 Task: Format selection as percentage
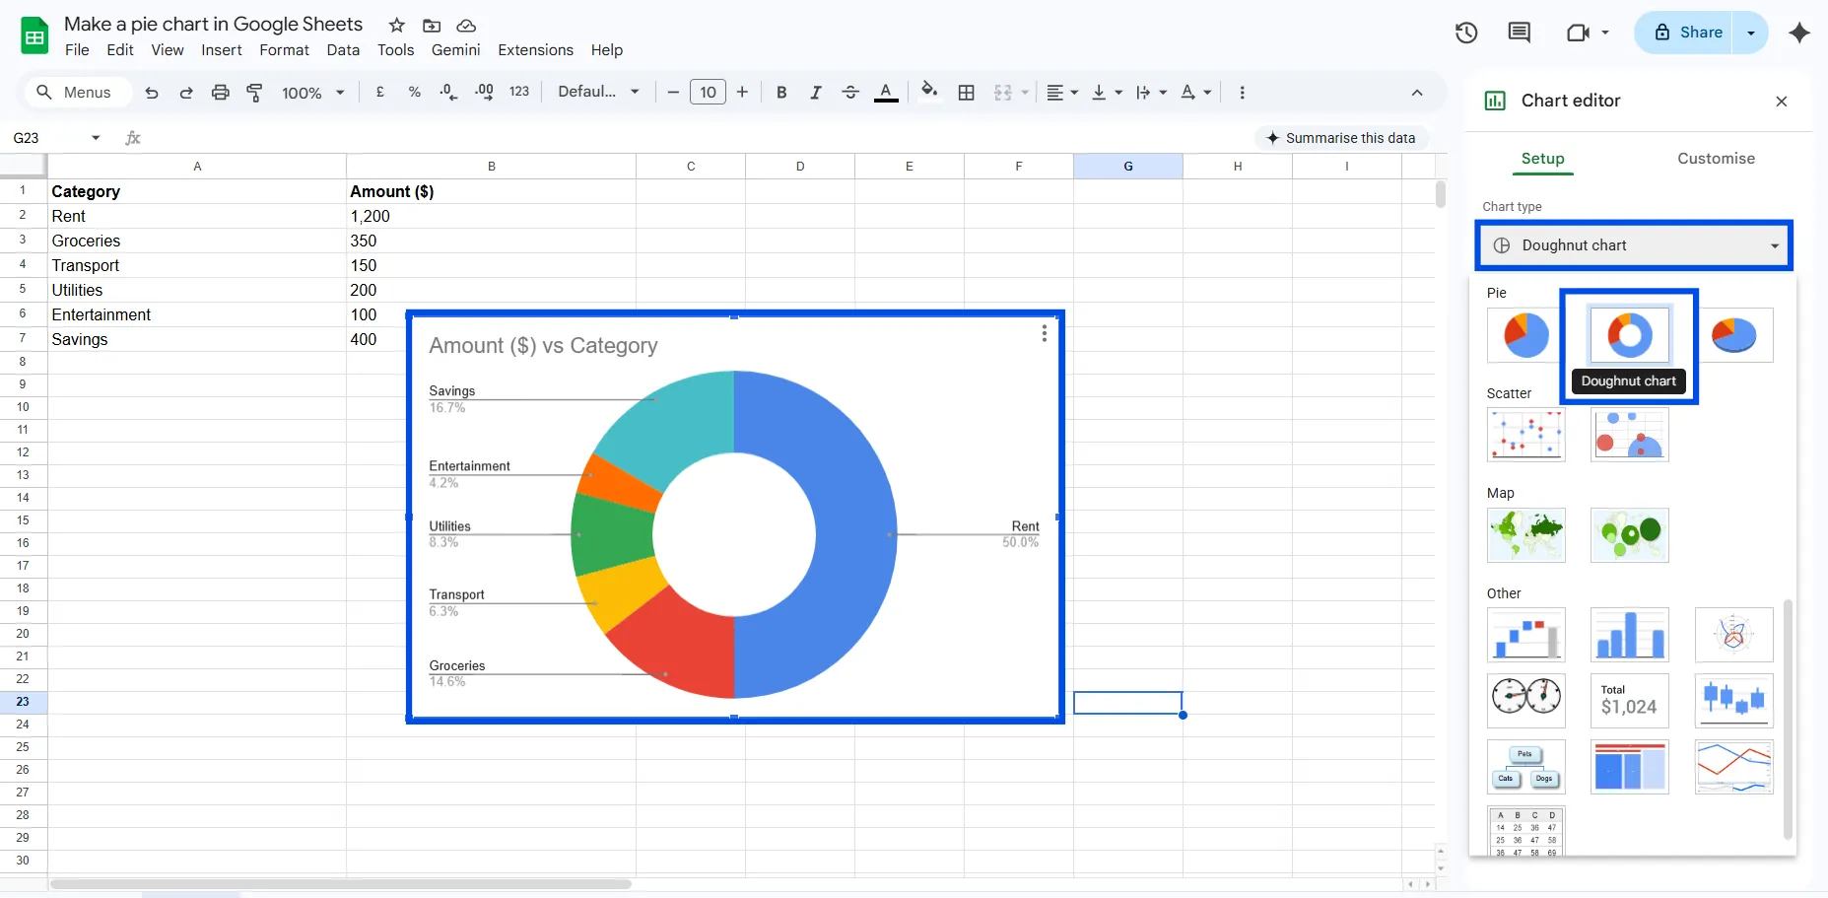414,92
